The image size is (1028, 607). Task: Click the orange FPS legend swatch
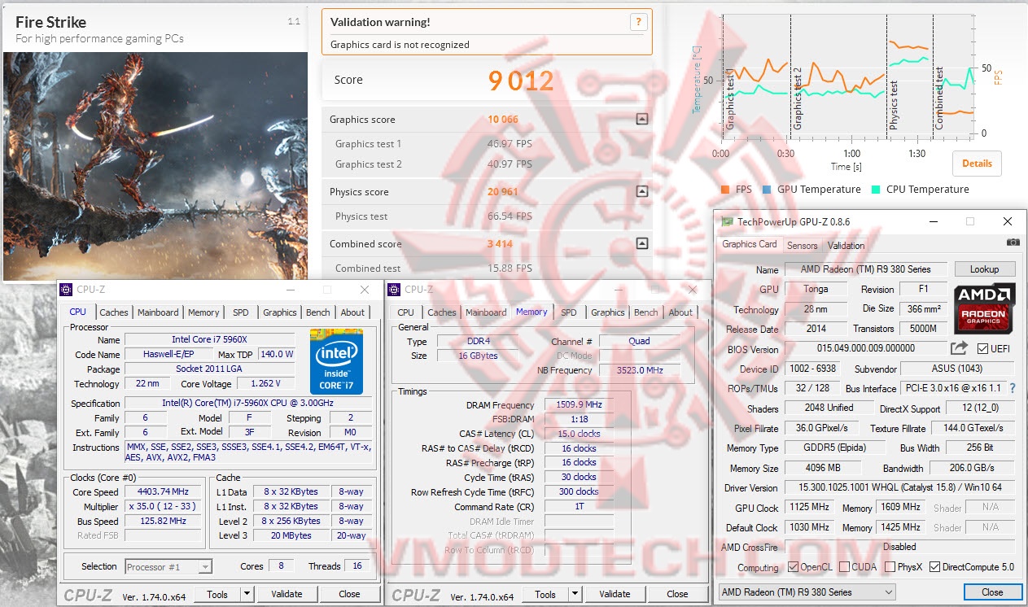click(725, 190)
